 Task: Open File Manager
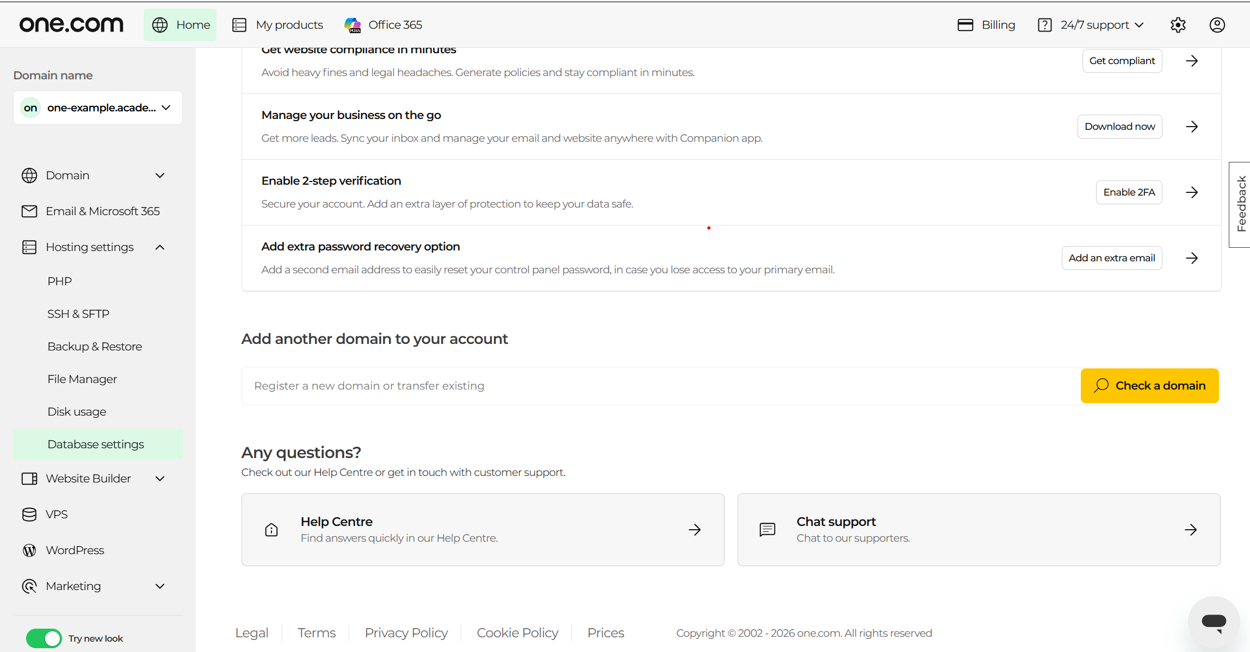[82, 379]
